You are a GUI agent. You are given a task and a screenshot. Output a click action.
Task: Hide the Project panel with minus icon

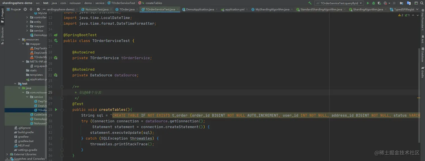tap(44, 9)
